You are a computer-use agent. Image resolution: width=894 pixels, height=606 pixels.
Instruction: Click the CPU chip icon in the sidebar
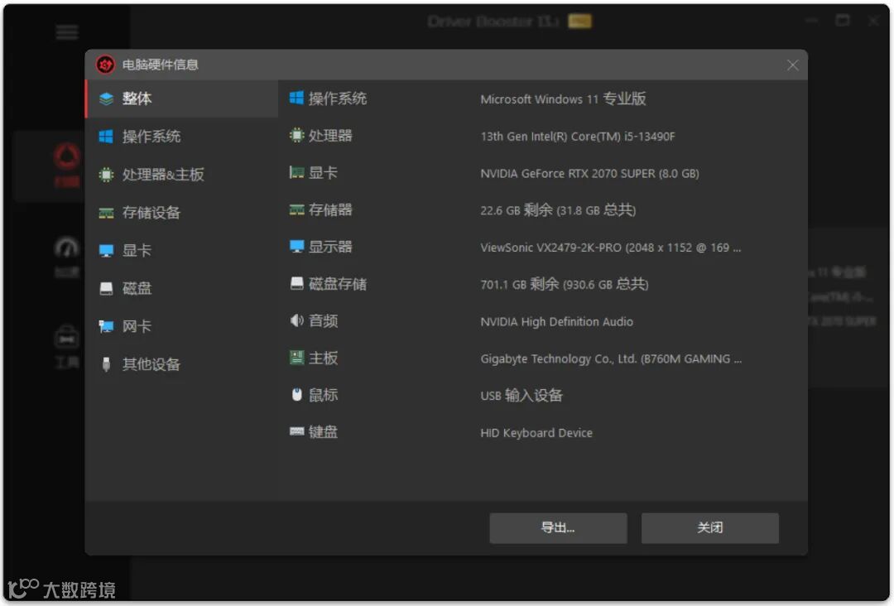pos(106,175)
